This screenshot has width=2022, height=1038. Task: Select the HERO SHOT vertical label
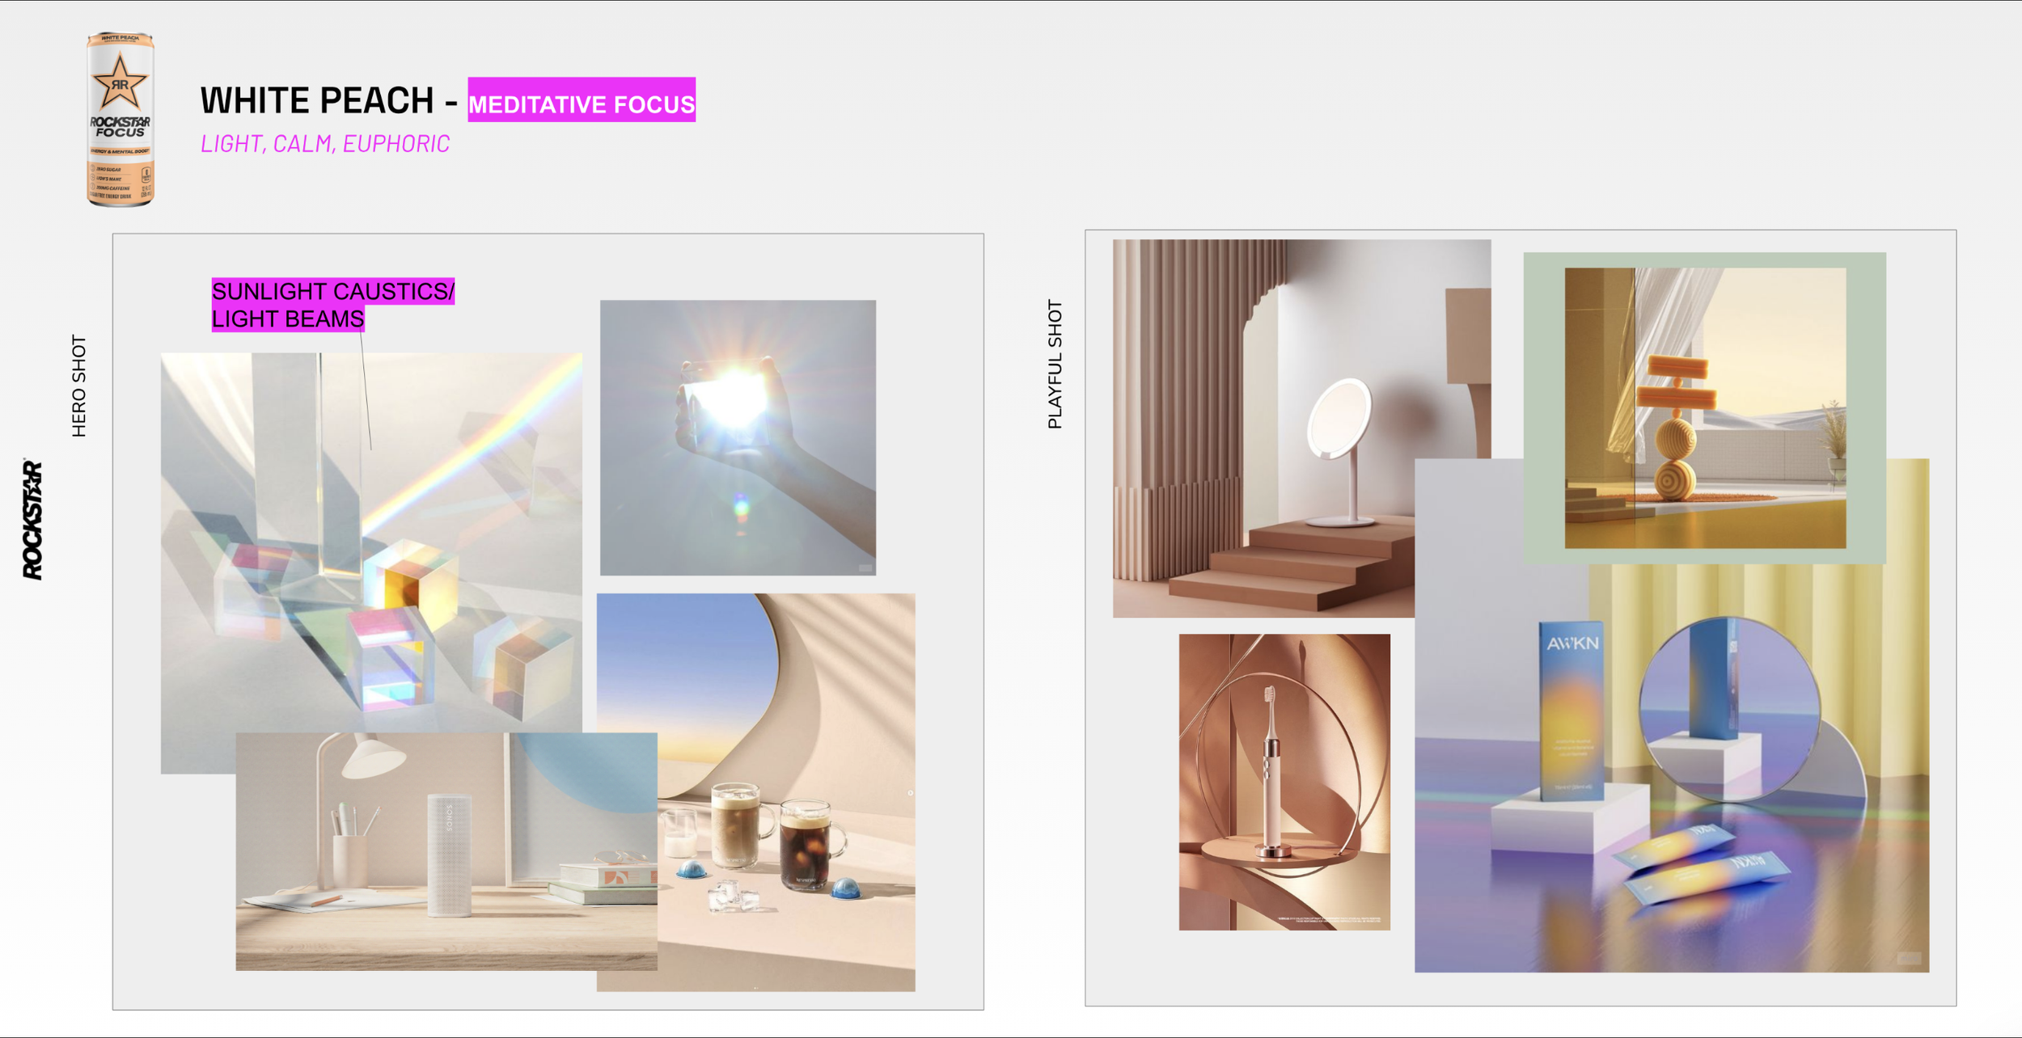tap(78, 386)
